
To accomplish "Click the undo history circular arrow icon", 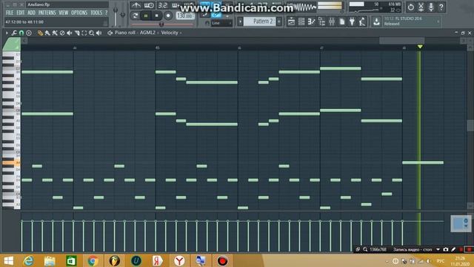I will (x=411, y=7).
